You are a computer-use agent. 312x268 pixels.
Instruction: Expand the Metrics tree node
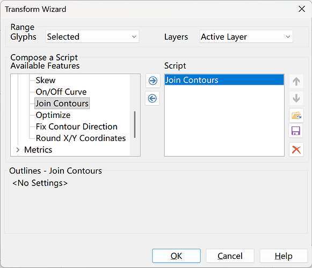click(18, 150)
